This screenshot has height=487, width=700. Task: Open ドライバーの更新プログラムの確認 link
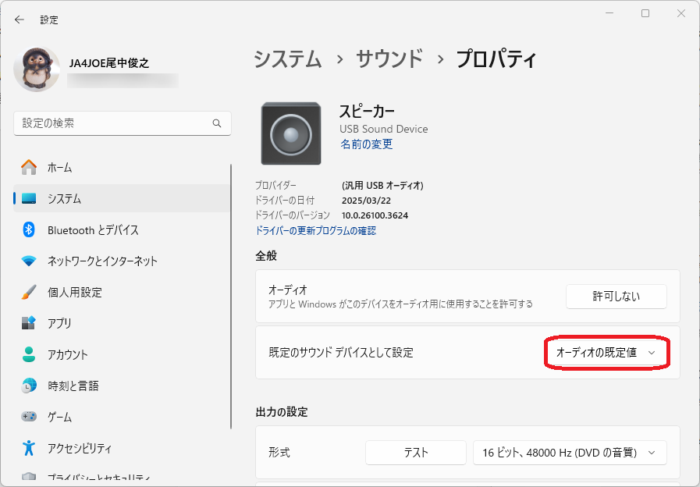315,230
